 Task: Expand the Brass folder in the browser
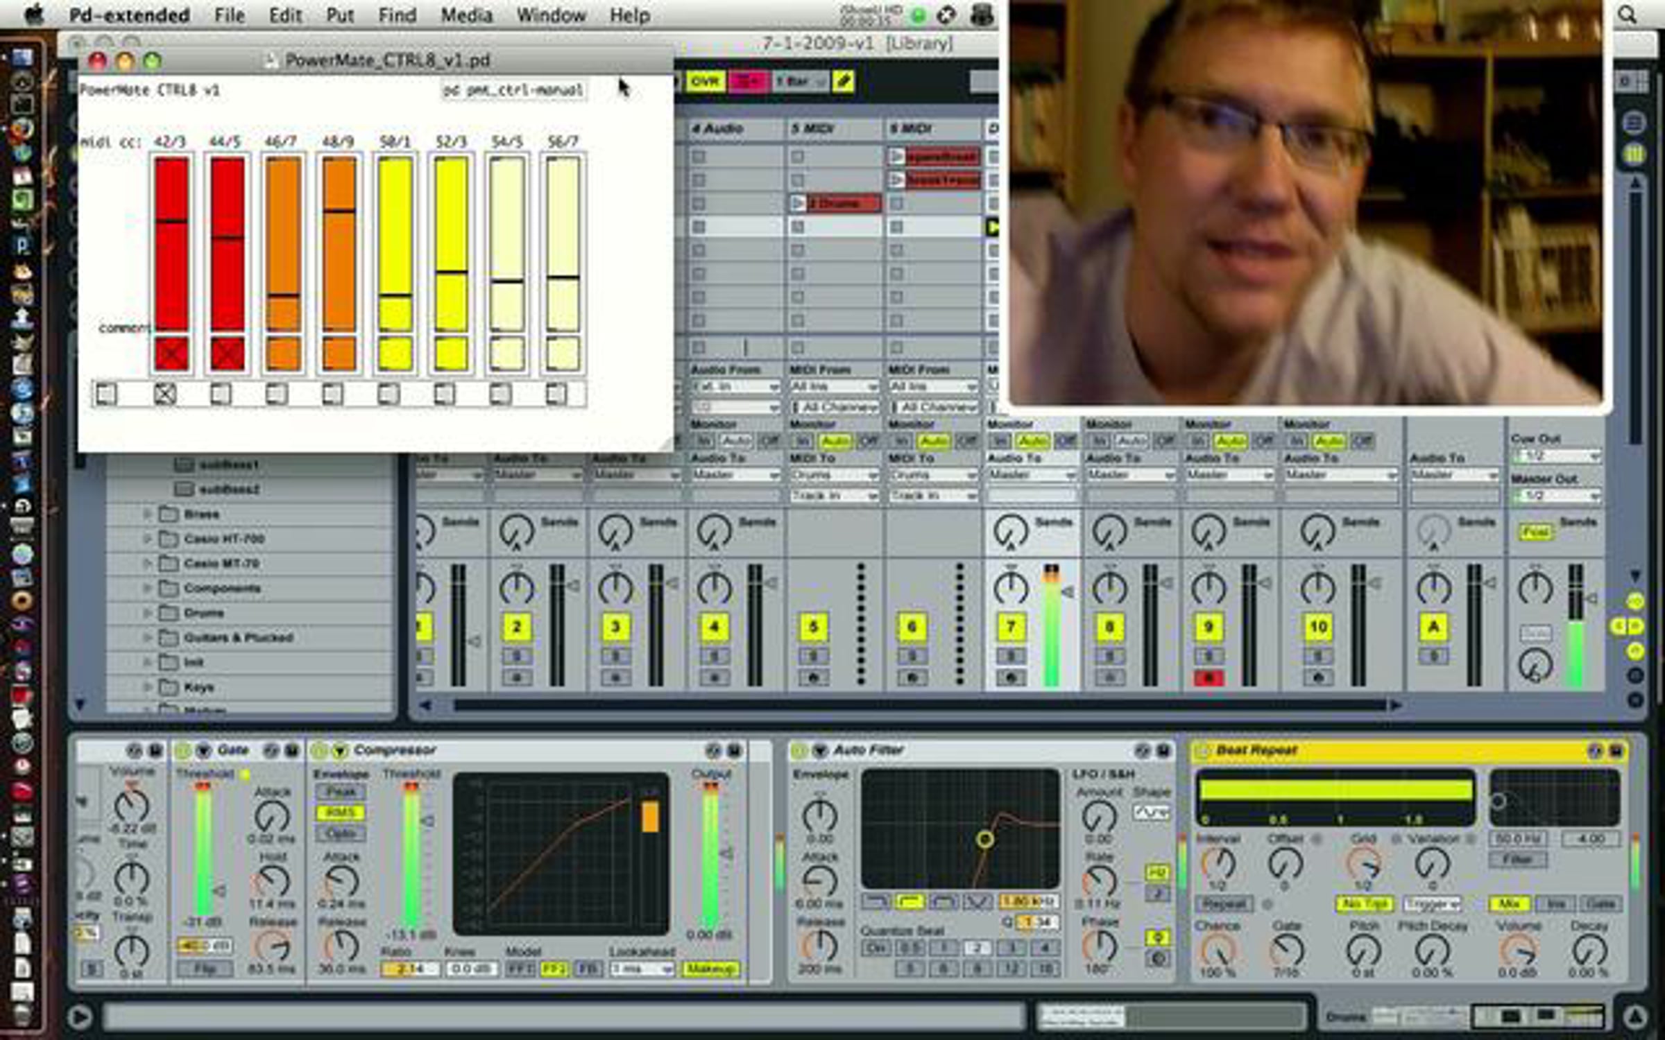coord(147,514)
